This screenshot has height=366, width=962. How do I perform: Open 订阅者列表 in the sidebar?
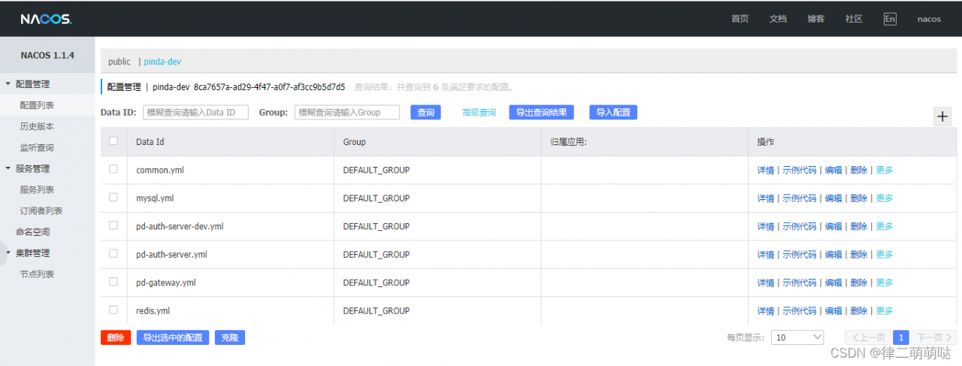click(x=41, y=210)
